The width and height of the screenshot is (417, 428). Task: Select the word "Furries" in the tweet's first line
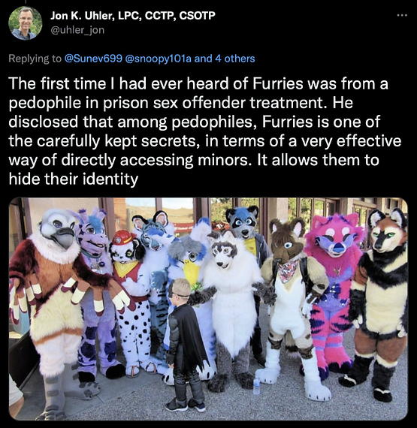(x=277, y=83)
